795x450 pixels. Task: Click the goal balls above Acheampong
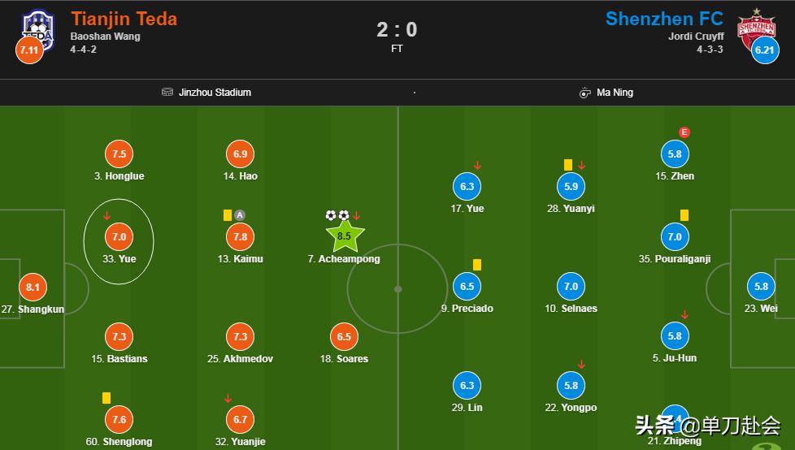click(x=337, y=215)
